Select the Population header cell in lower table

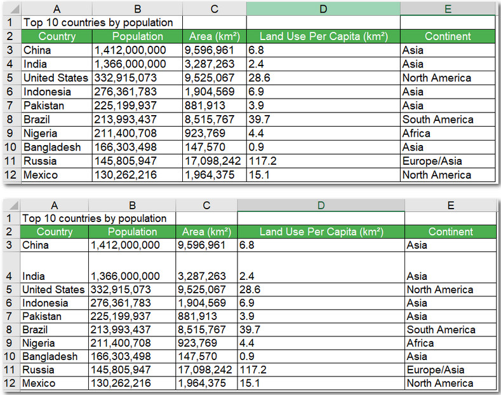132,232
